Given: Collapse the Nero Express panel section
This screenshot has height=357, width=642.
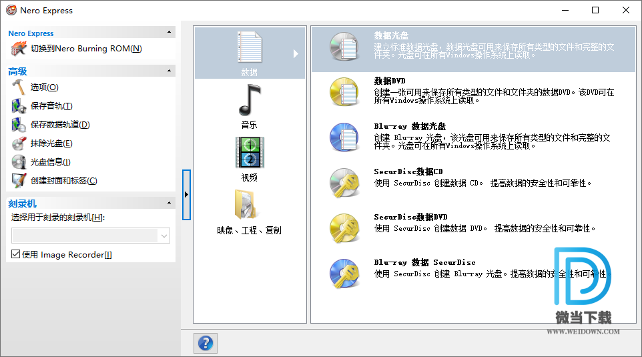Looking at the screenshot, I should tap(169, 32).
